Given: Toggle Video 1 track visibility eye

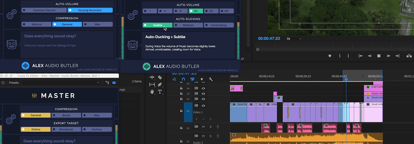Looking at the screenshot, I should pos(204,105).
